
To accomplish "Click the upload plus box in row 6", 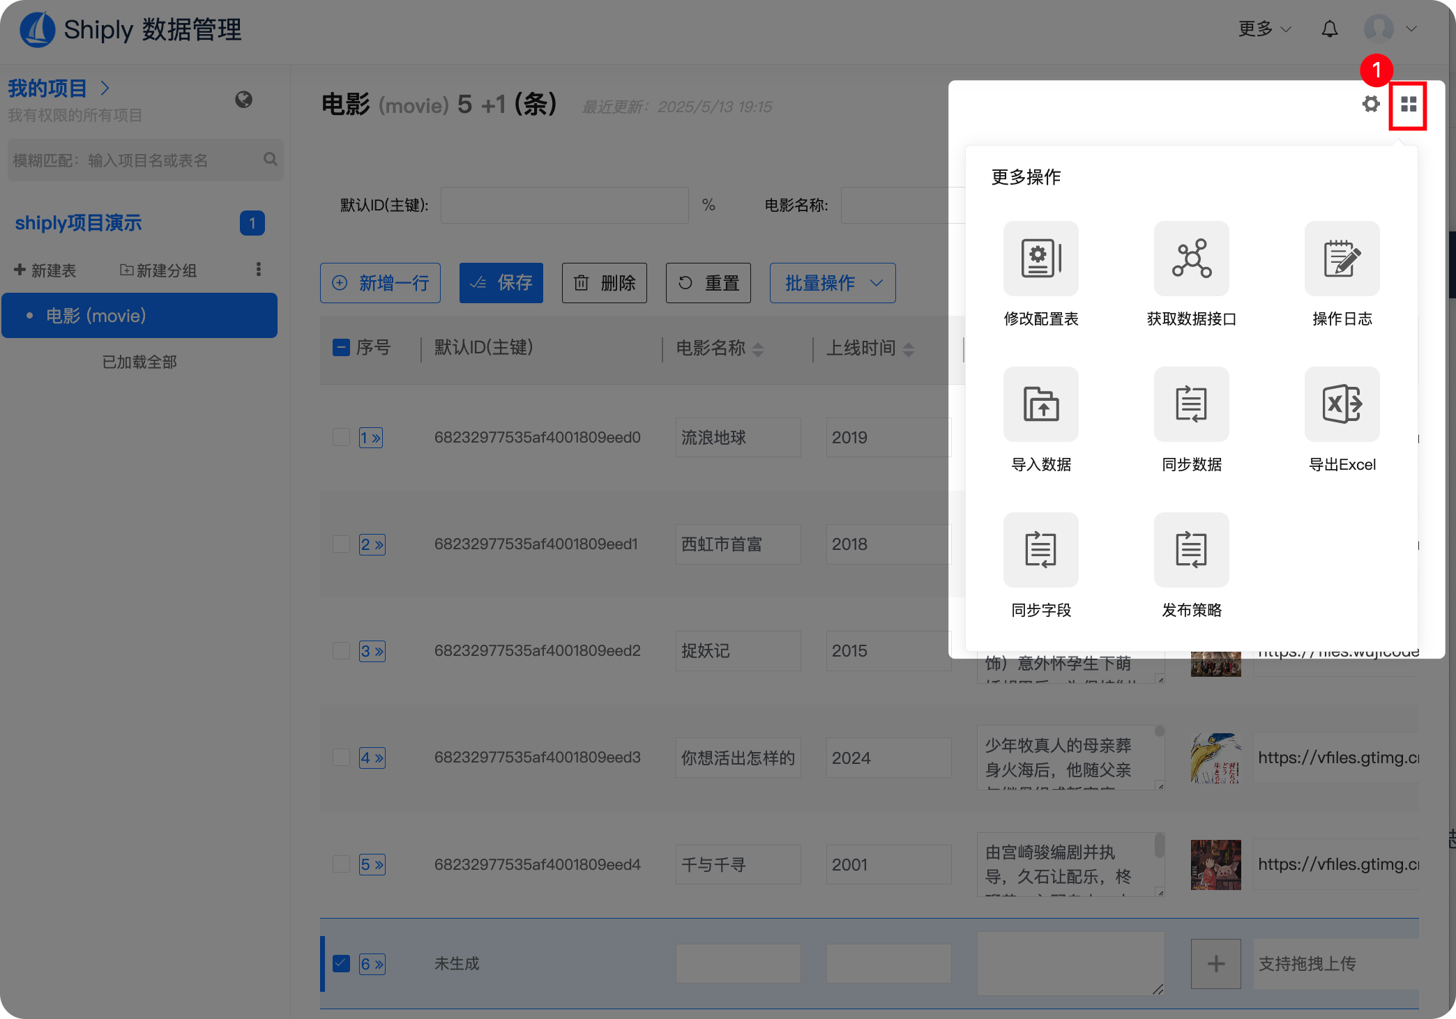I will [x=1215, y=964].
